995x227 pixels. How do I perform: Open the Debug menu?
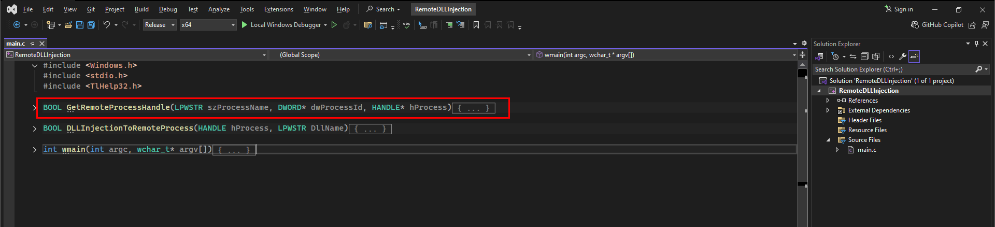pyautogui.click(x=168, y=9)
